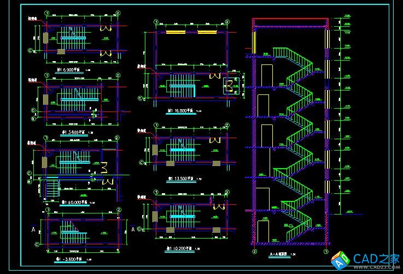
Task: Click the right section-cut marker letter A
Action: [x=135, y=230]
